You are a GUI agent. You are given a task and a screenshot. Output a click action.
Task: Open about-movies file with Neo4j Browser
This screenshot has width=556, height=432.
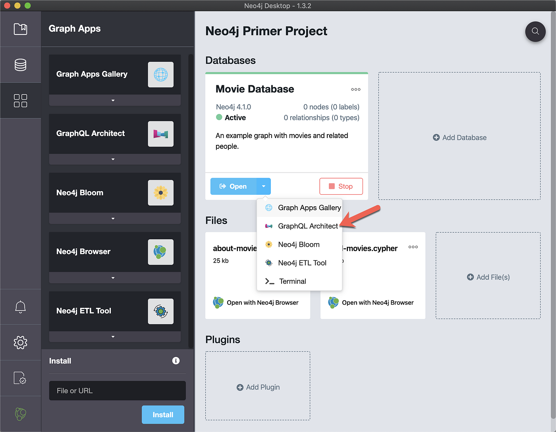point(256,303)
